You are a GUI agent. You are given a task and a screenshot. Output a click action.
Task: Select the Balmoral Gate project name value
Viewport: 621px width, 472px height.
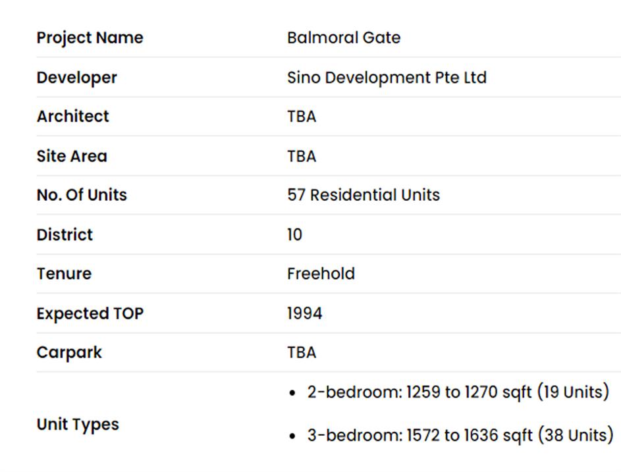343,38
